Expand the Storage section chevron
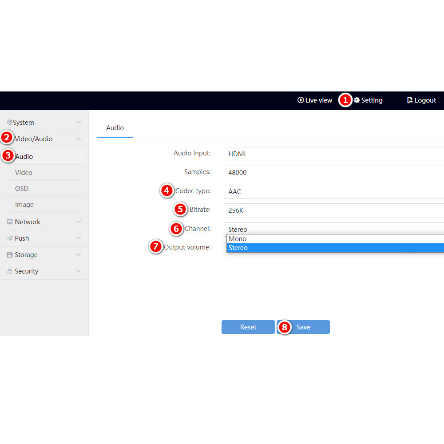 79,255
